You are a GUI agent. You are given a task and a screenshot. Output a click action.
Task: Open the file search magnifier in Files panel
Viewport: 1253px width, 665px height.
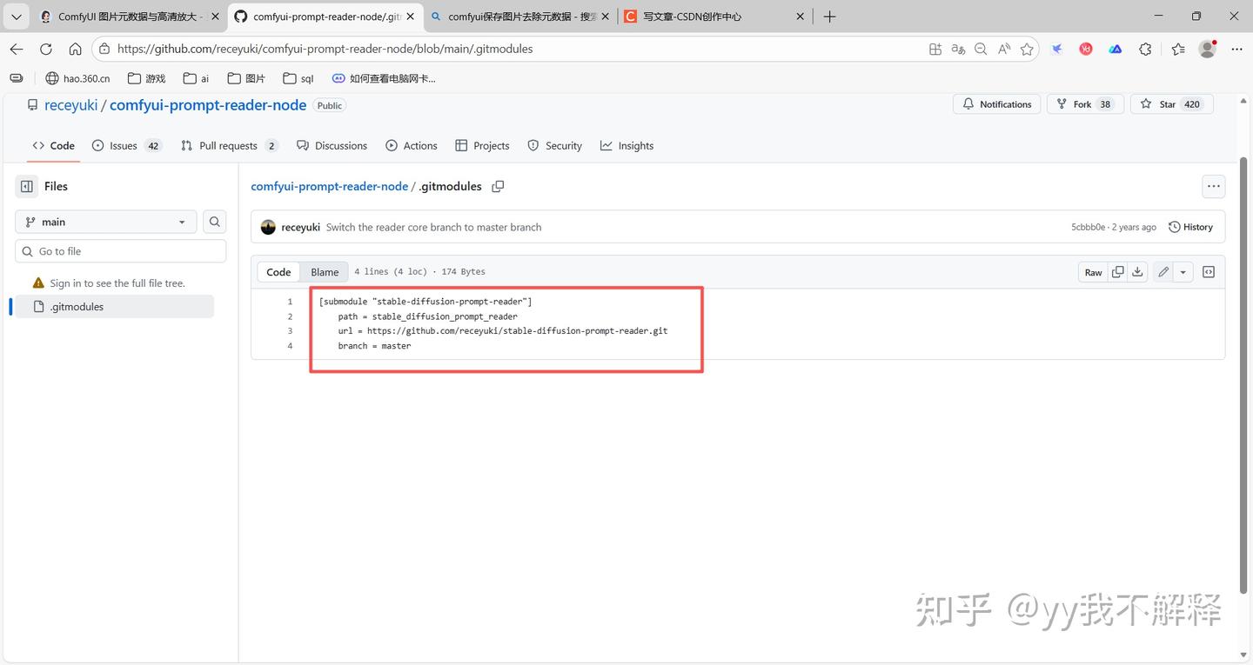pos(214,222)
